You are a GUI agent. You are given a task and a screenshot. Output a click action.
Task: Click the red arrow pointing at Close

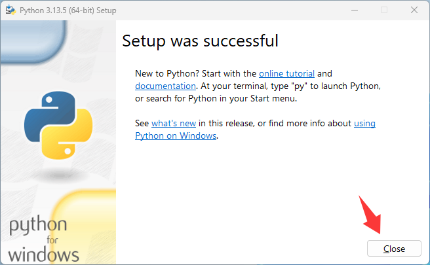click(x=372, y=215)
